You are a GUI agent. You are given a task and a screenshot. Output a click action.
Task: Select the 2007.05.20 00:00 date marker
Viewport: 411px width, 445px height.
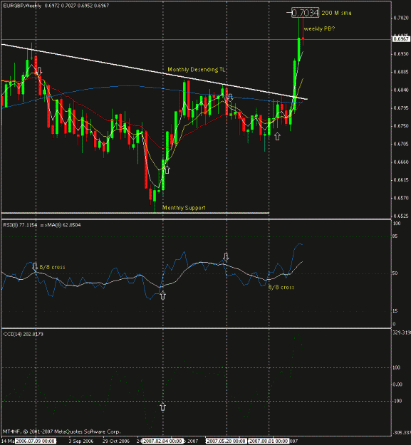click(x=227, y=441)
